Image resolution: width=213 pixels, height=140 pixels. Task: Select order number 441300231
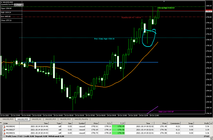click(11, 133)
